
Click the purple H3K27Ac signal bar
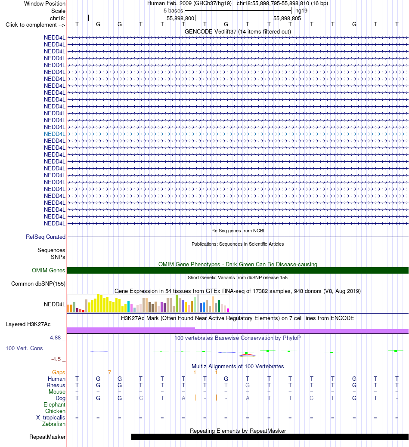pyautogui.click(x=238, y=331)
